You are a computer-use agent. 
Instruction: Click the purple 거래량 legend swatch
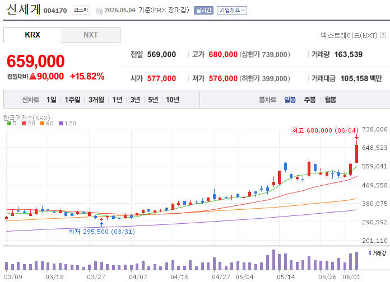370,253
